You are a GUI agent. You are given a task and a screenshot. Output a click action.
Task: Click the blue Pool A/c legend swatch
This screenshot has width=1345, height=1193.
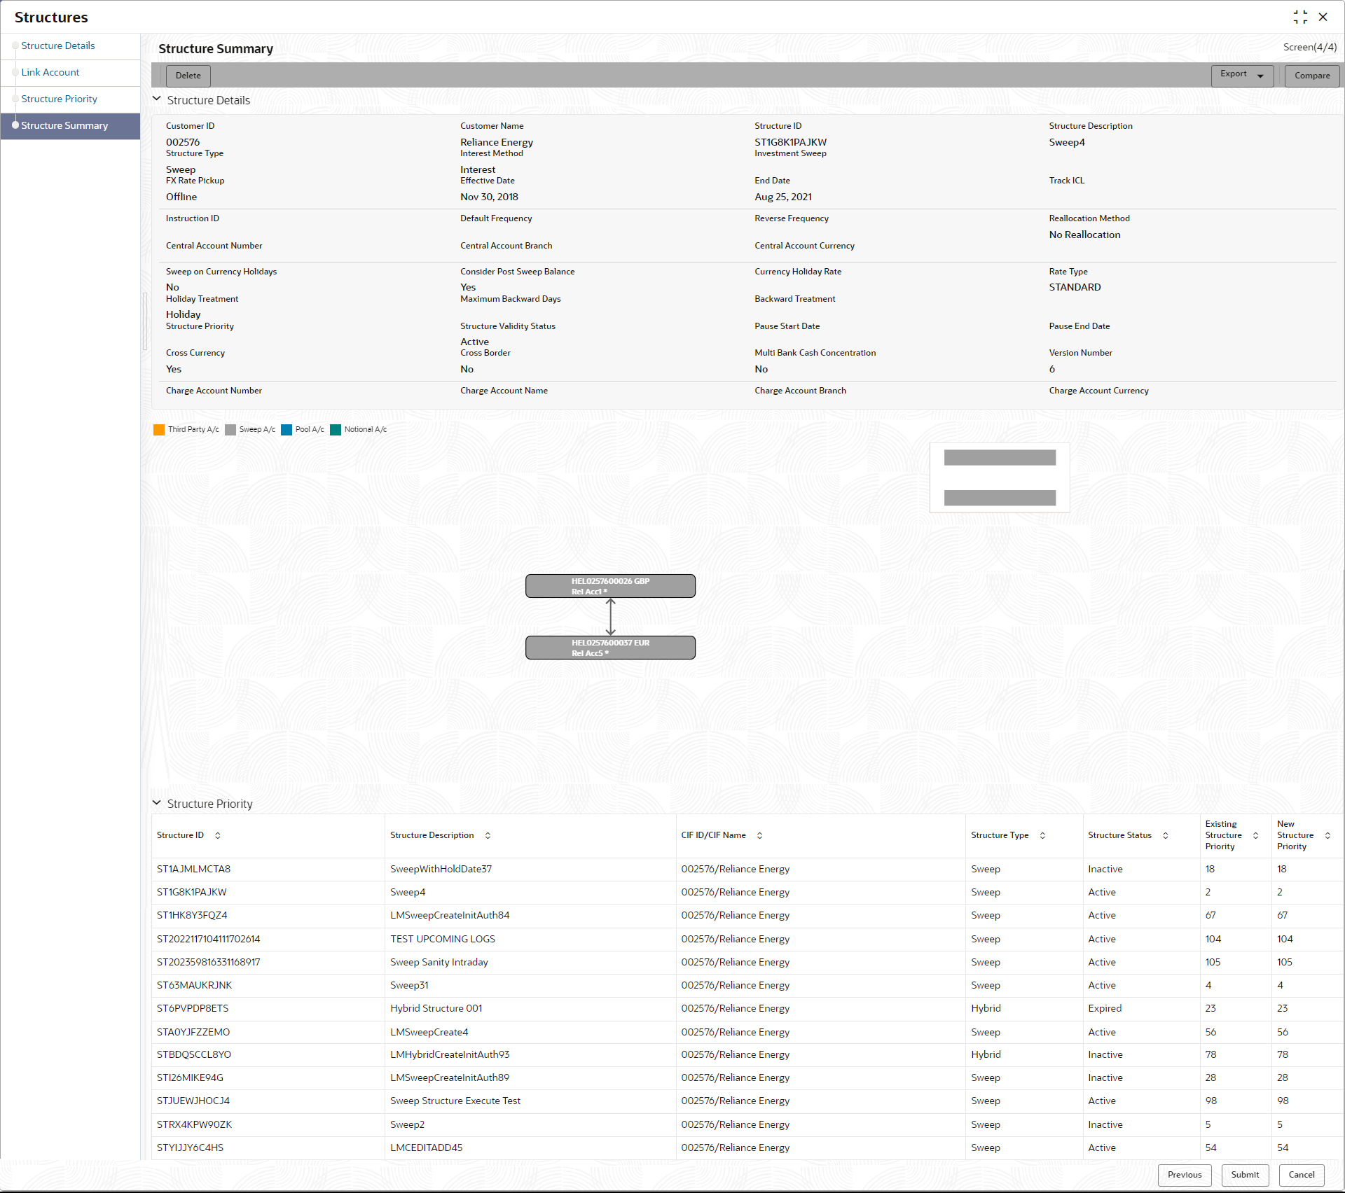pyautogui.click(x=287, y=430)
